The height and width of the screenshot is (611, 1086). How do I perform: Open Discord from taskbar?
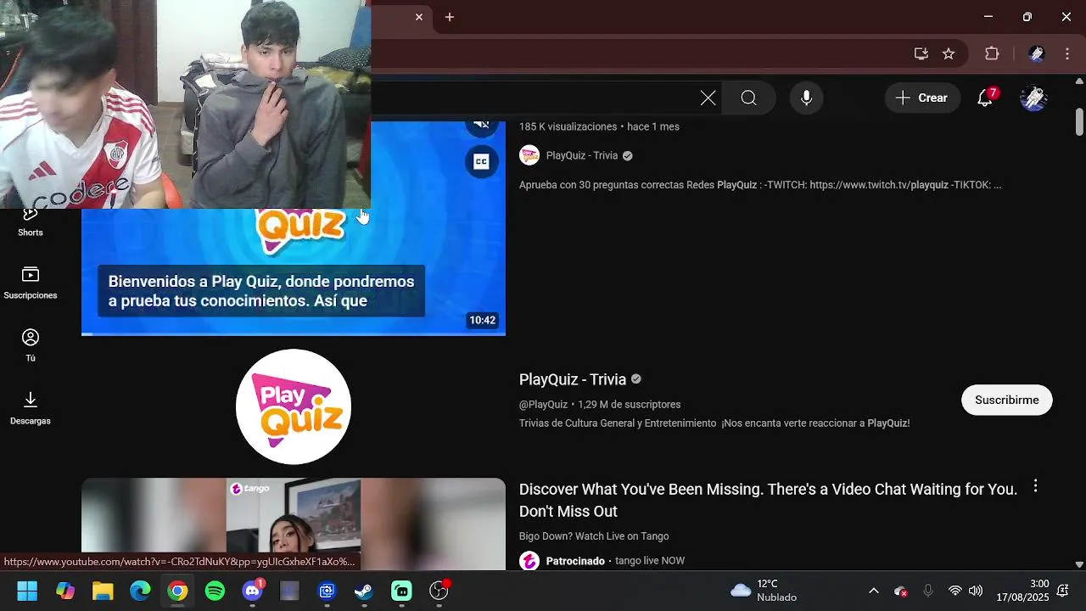(x=253, y=591)
